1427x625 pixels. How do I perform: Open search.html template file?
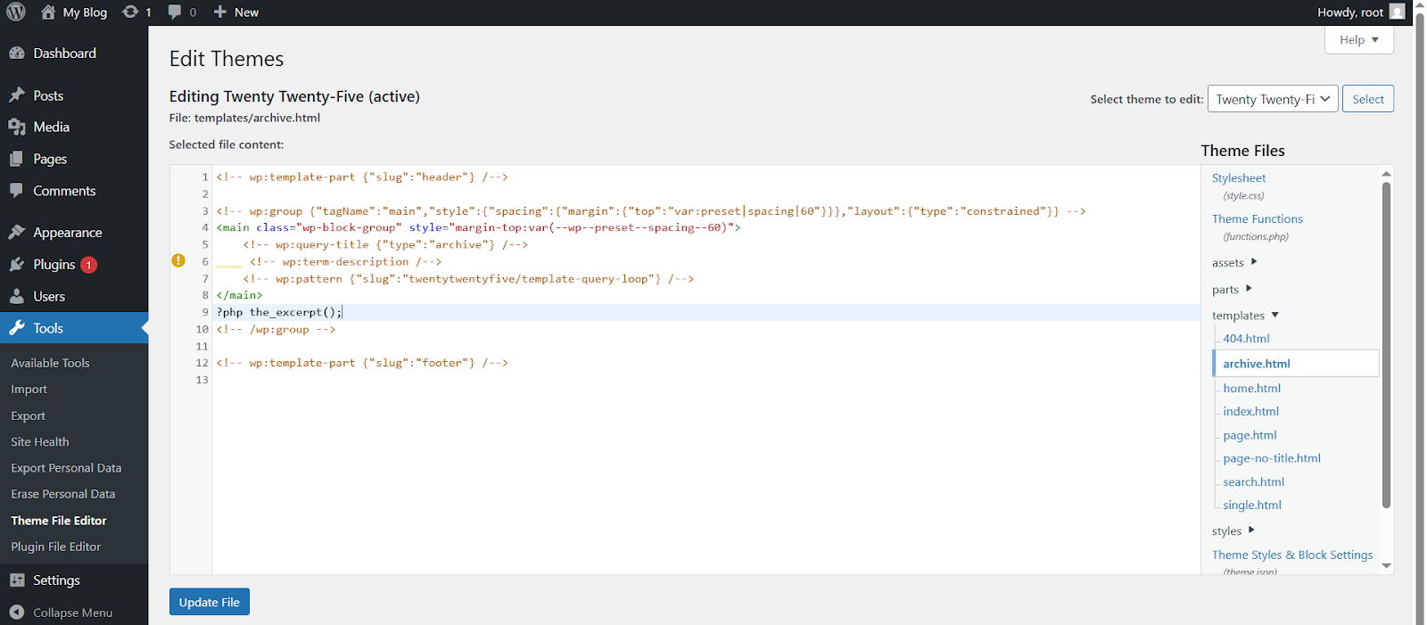(x=1254, y=481)
